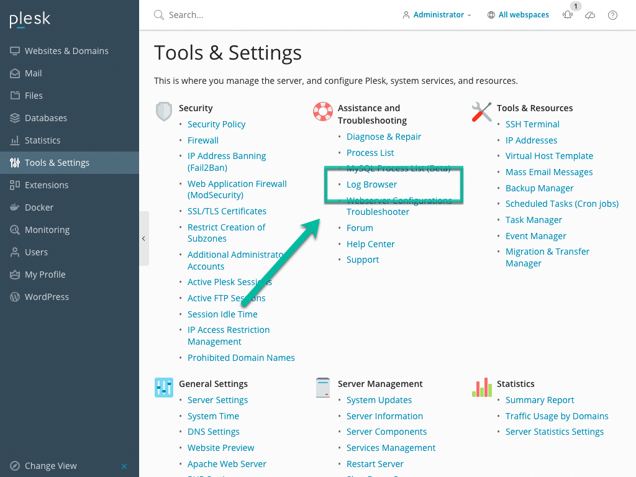Open the SSH Terminal link
Screen dimensions: 636x477
click(x=532, y=124)
